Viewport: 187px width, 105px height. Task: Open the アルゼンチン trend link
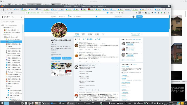tap(125, 92)
